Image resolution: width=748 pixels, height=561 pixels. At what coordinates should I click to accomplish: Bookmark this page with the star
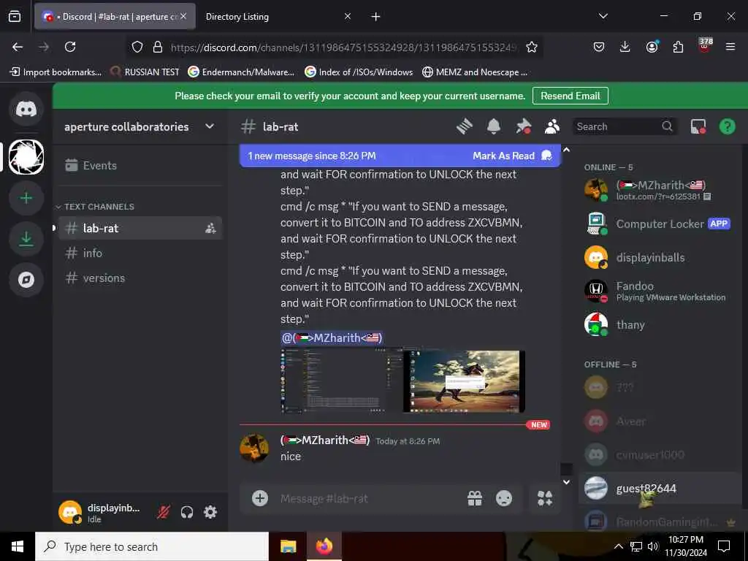pyautogui.click(x=532, y=47)
